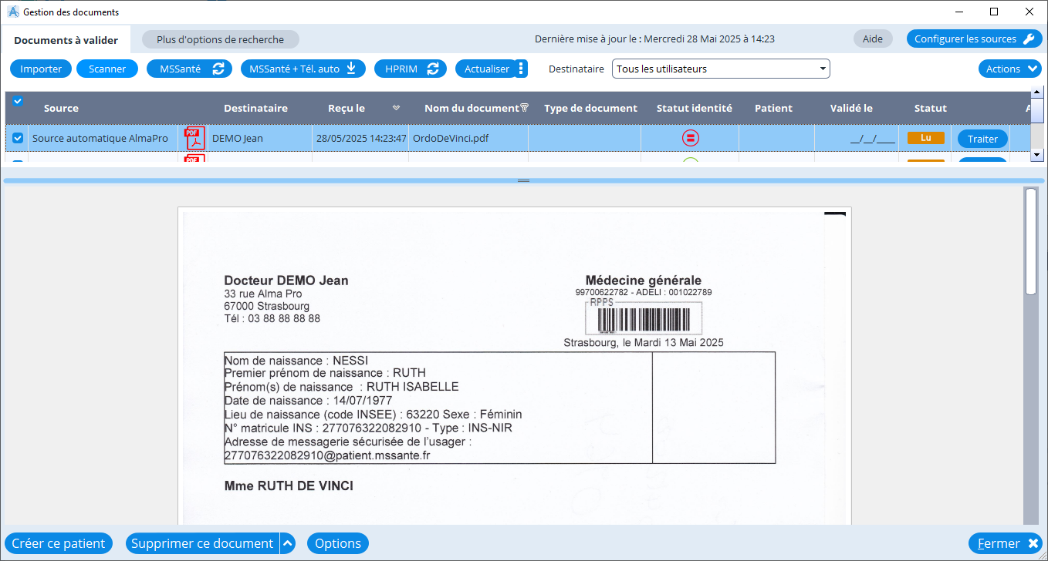Click the horizontal splitter bar above preview
Screen dimensions: 1048x561
pos(523,180)
